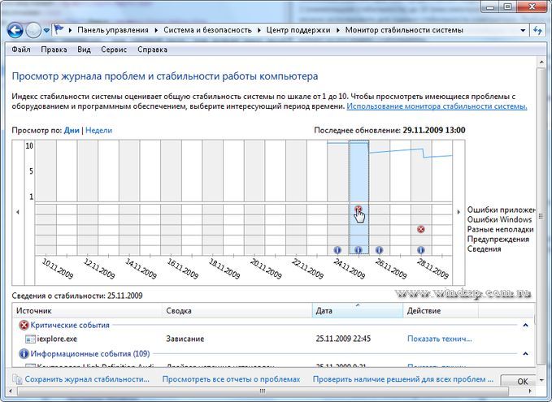This screenshot has height=402, width=552.
Task: Collapse the Информационные события group
Action: pyautogui.click(x=525, y=353)
